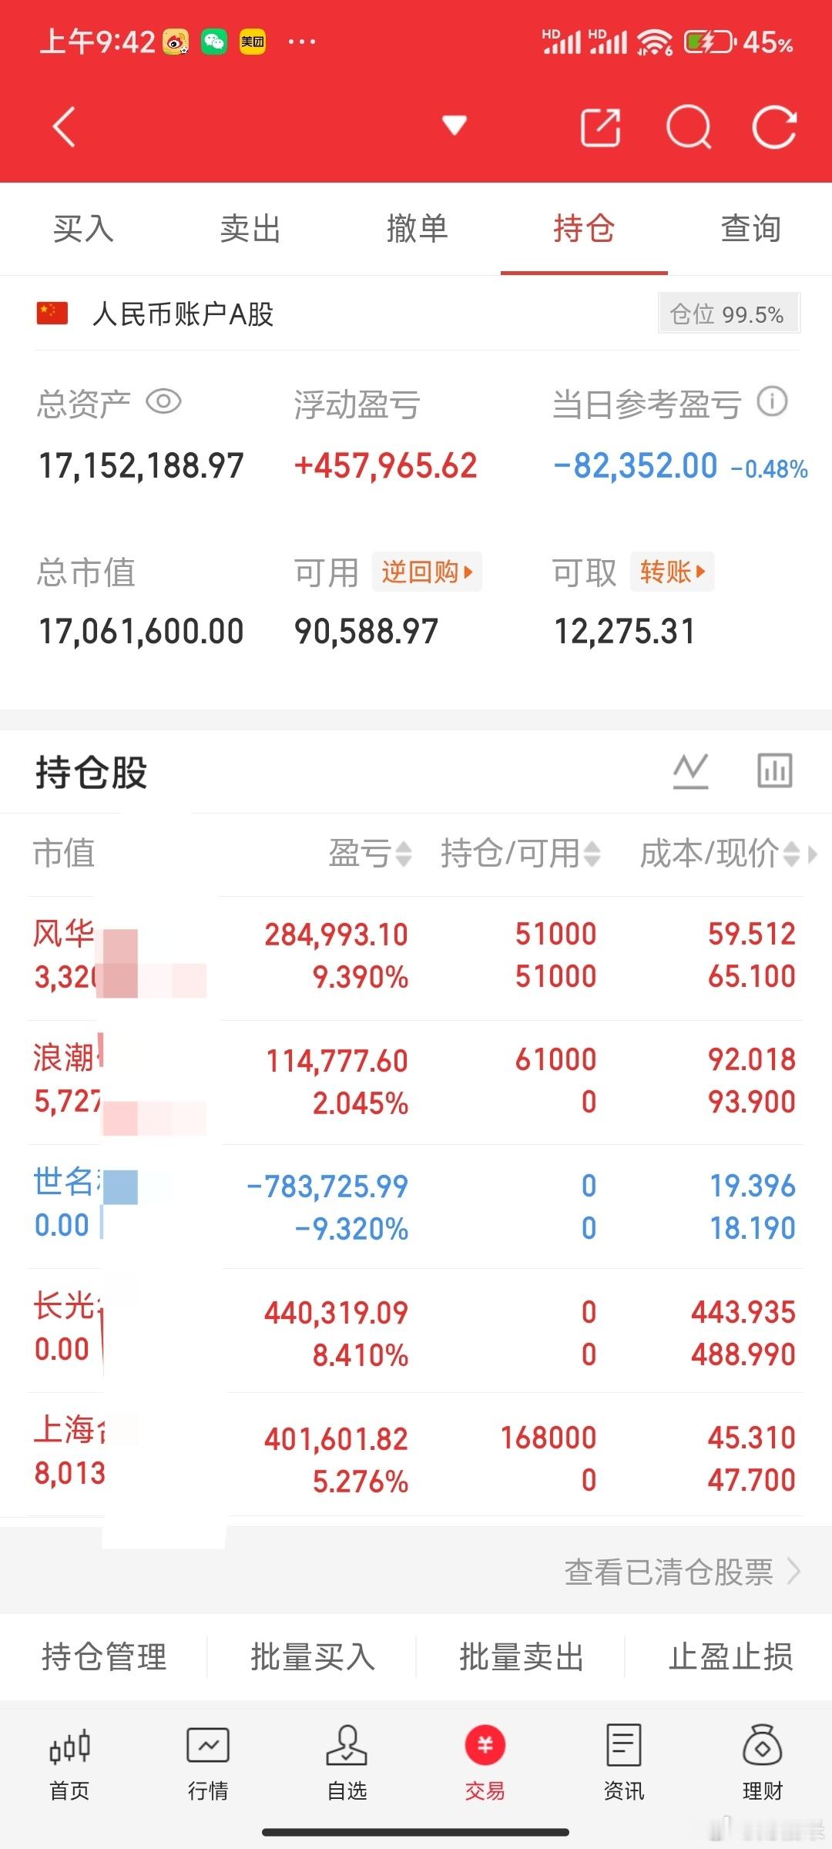
Task: Select profit 114,777.60 in the 浪潮 row
Action: (x=337, y=1061)
